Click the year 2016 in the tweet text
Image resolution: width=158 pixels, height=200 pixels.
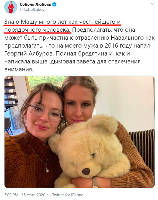coord(111,46)
